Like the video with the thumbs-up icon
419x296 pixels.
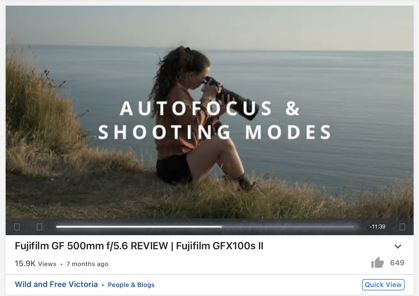click(x=378, y=262)
